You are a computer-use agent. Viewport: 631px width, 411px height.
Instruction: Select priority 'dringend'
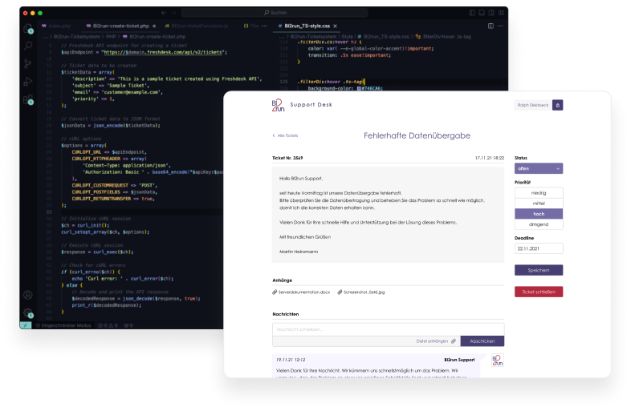(539, 225)
